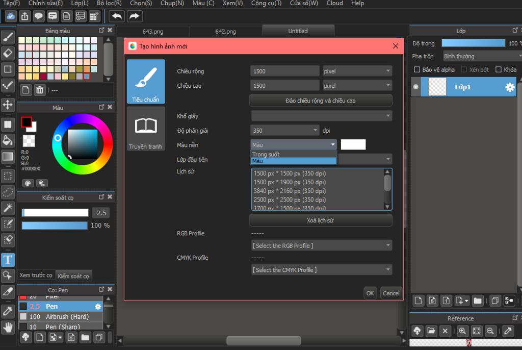
Task: Select Airbrush (Hard) in brush list
Action: [61, 317]
